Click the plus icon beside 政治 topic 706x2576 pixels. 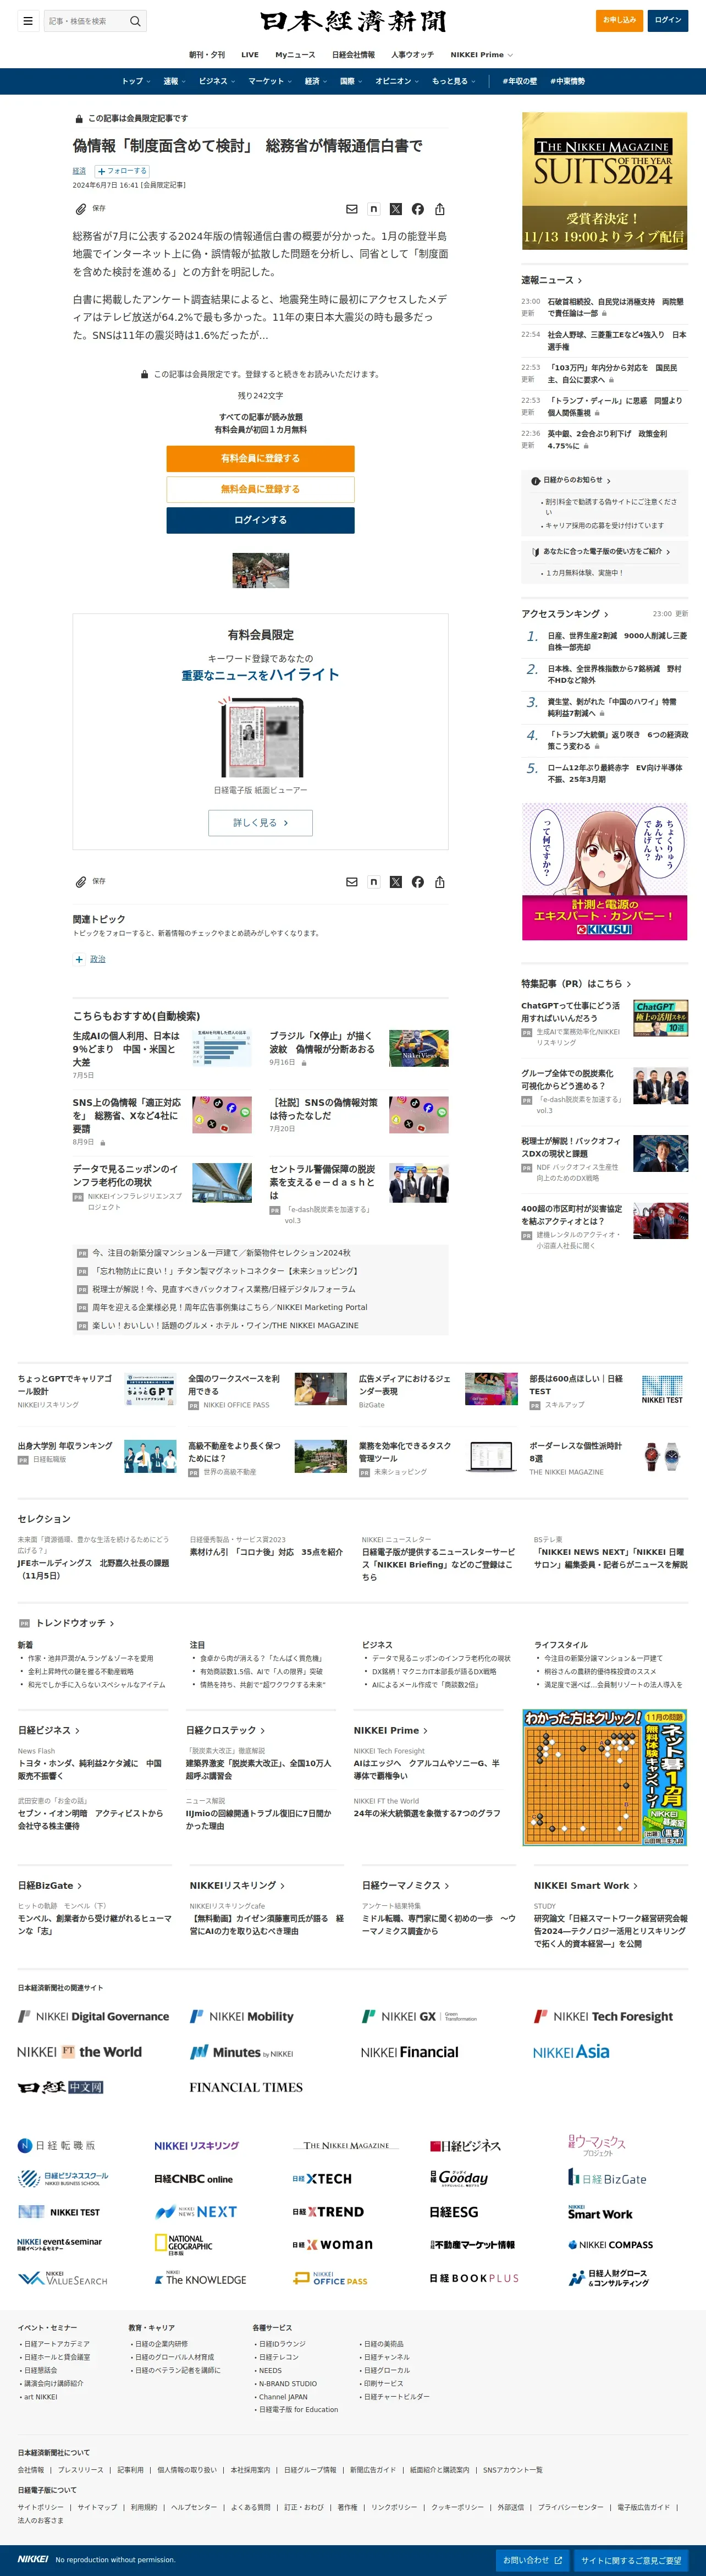pyautogui.click(x=79, y=959)
